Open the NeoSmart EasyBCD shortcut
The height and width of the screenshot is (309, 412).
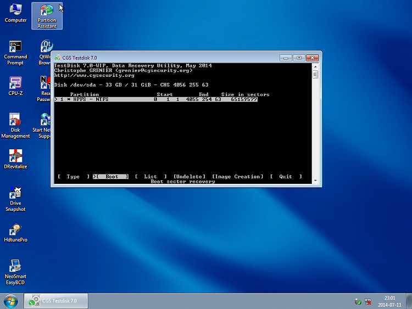[x=15, y=272]
